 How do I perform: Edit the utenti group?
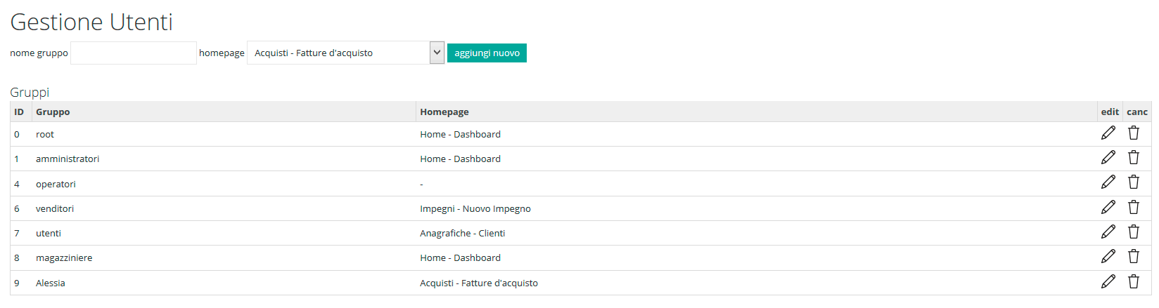coord(1108,232)
